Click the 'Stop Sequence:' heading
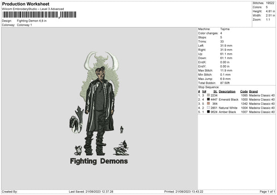277x195 pixels. tap(209, 87)
